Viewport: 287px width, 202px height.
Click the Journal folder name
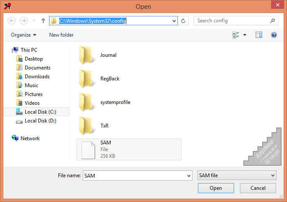pos(108,55)
